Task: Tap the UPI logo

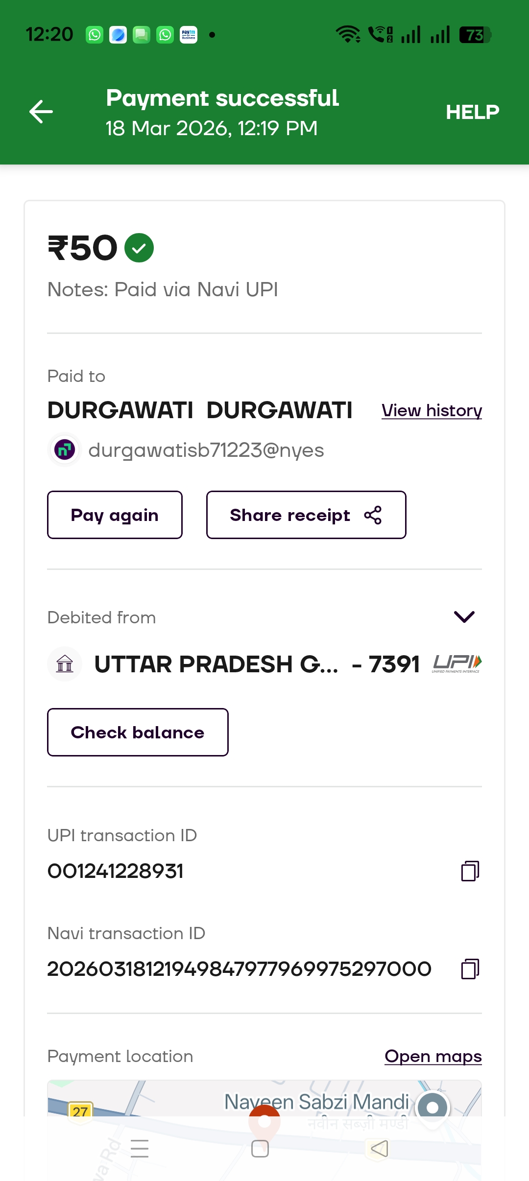Action: [457, 663]
